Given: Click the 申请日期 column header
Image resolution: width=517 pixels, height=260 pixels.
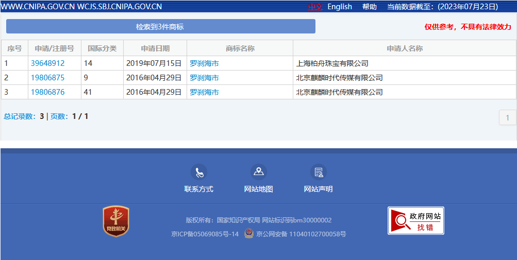Looking at the screenshot, I should [155, 48].
